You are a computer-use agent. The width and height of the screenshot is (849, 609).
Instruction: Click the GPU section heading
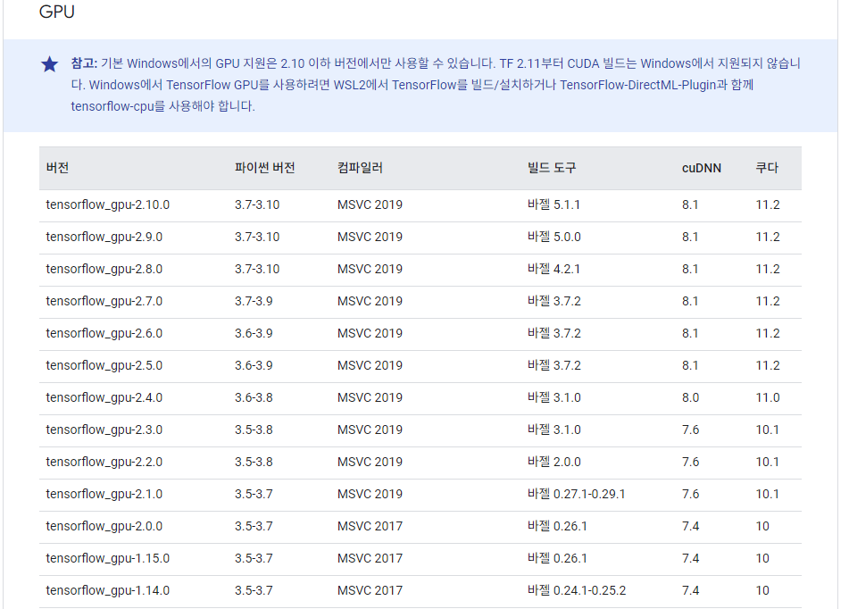pos(57,12)
